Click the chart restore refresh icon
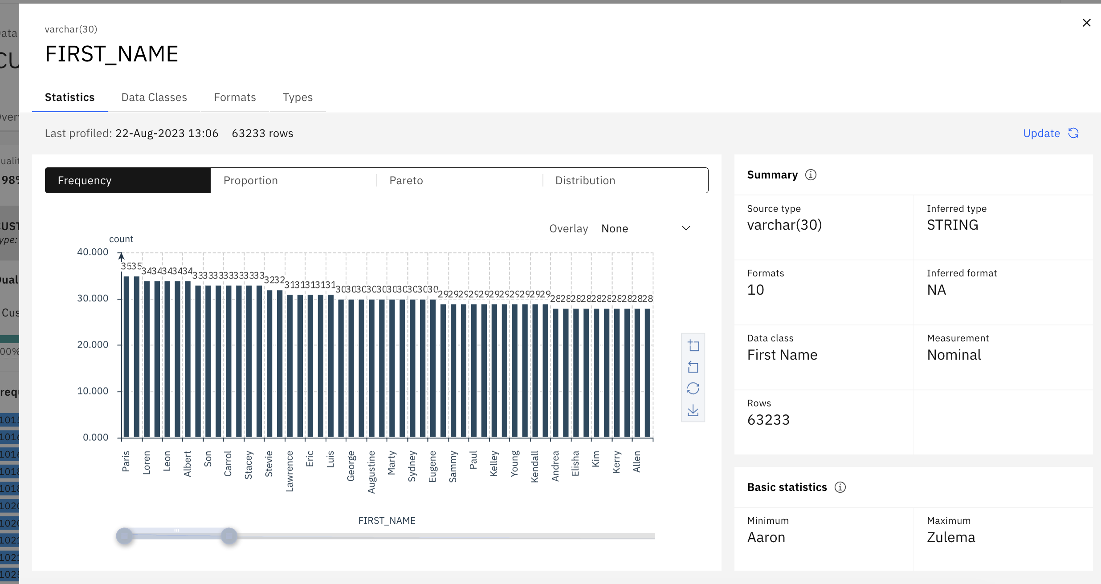This screenshot has width=1101, height=584. (693, 389)
